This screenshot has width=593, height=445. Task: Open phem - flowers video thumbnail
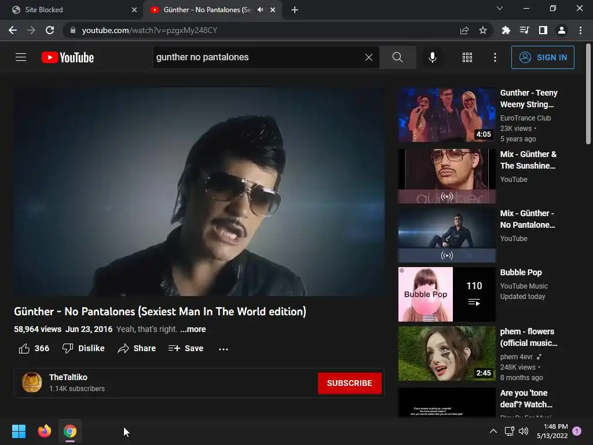coord(446,353)
